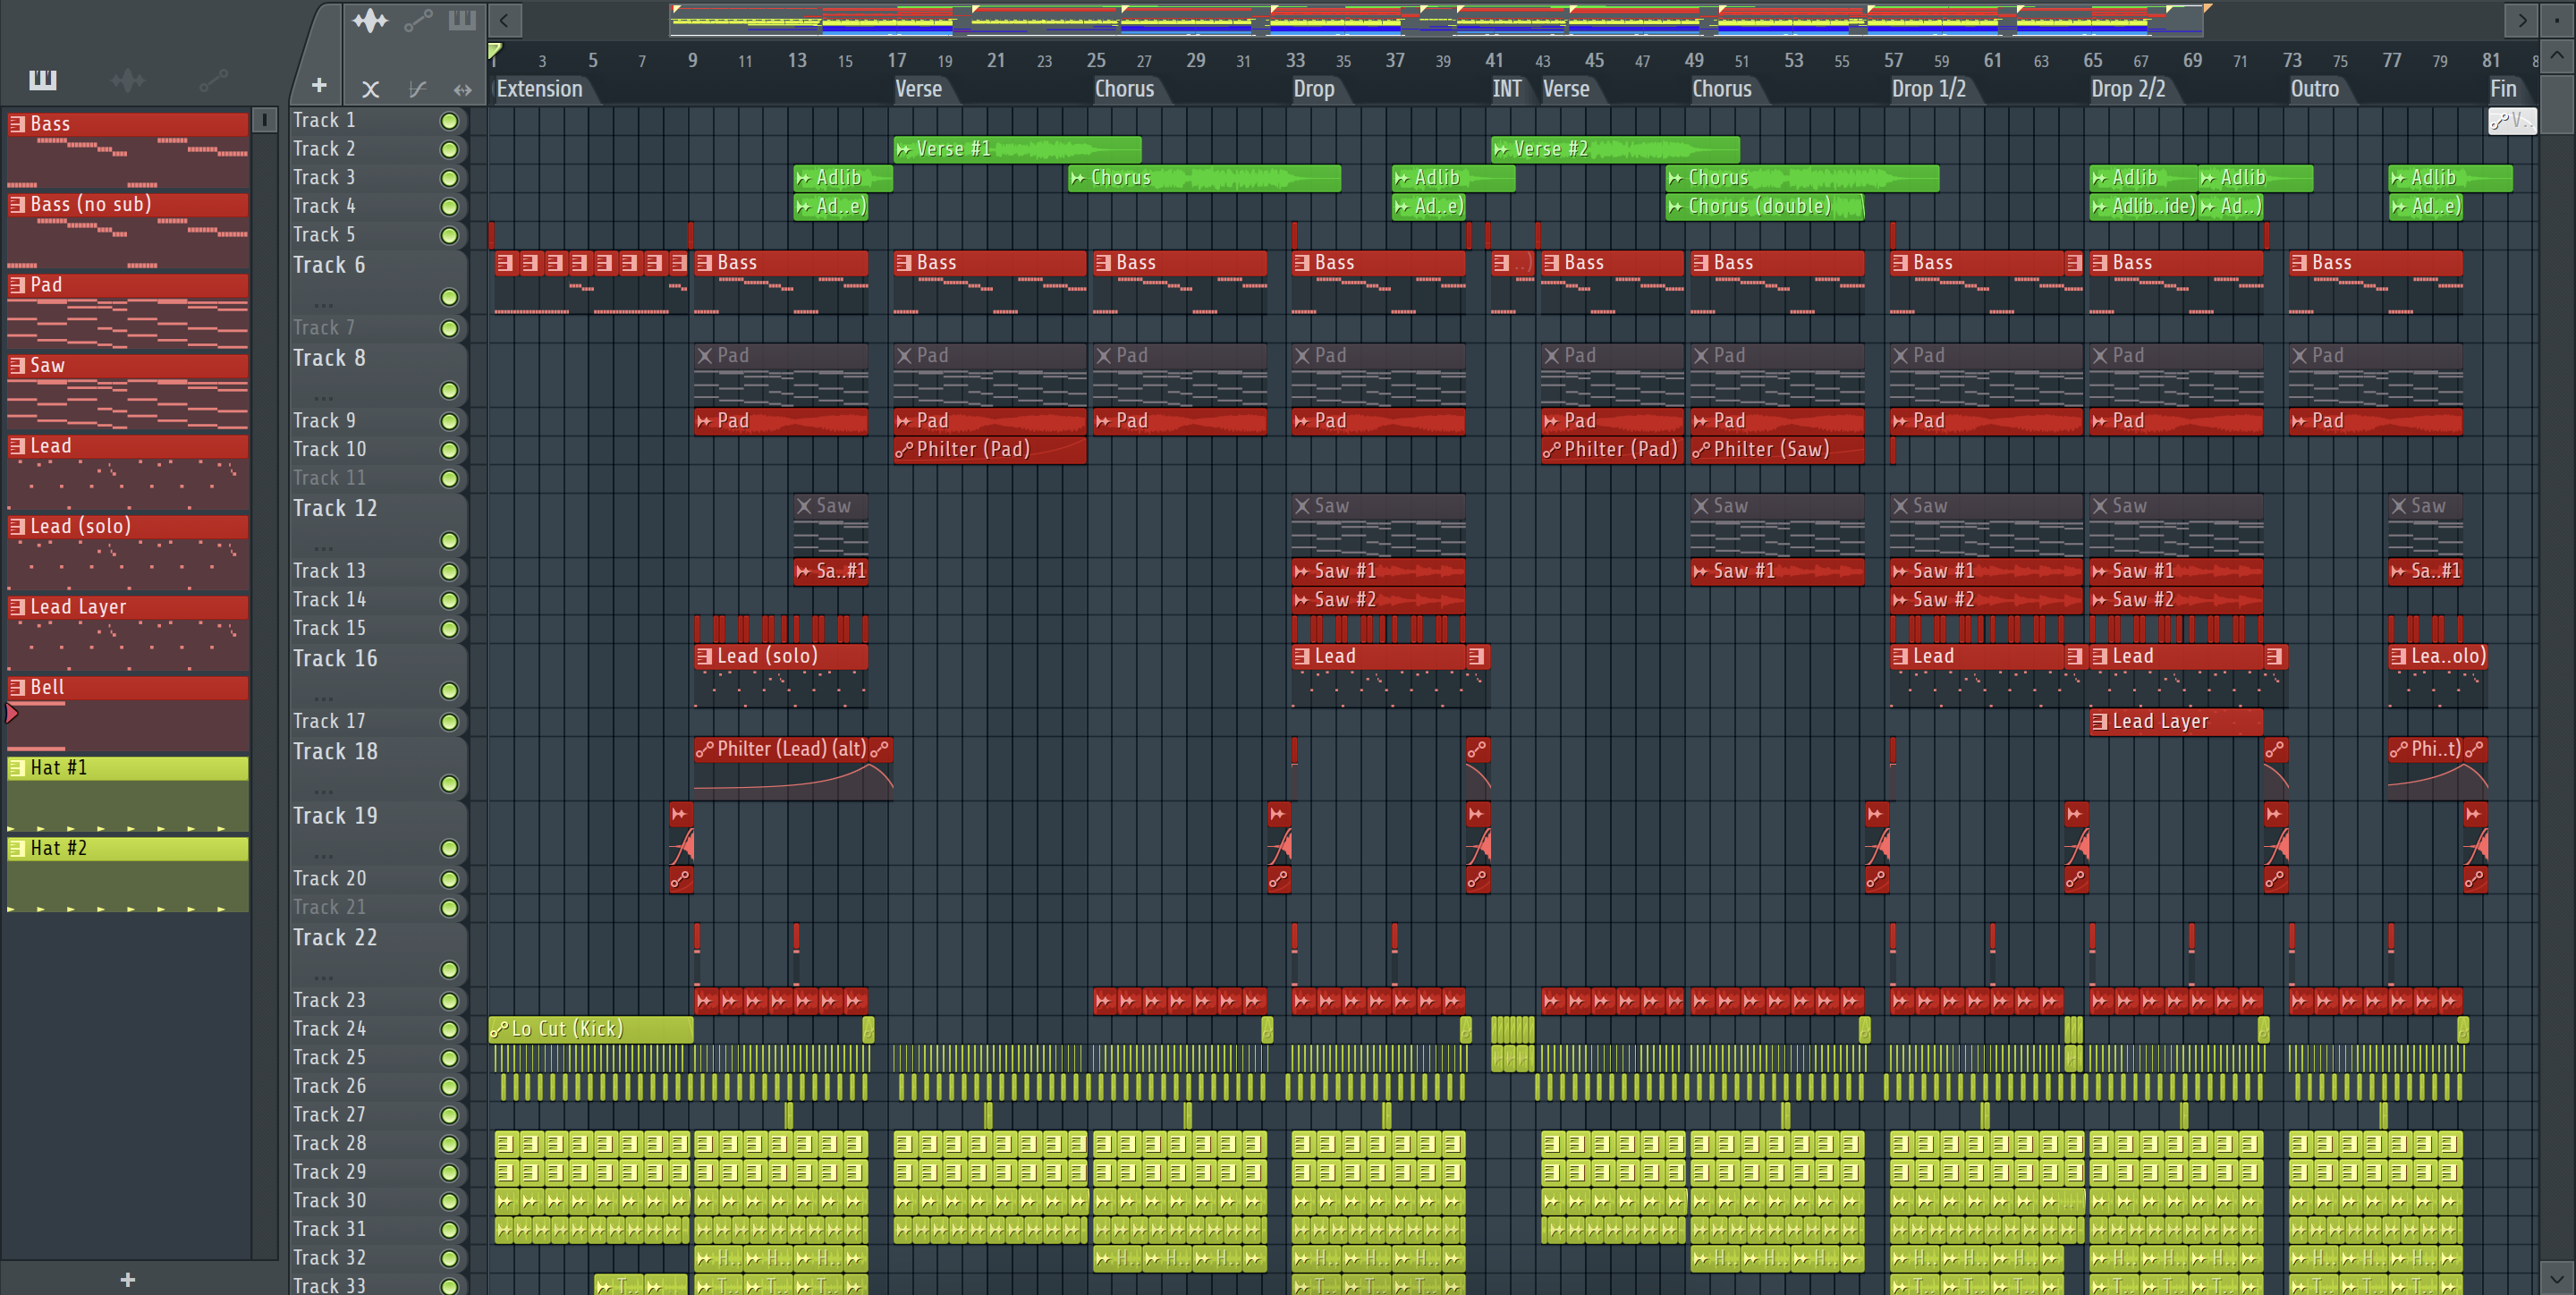Focus audio clips in playlist toolbar
This screenshot has height=1295, width=2576.
(x=370, y=20)
